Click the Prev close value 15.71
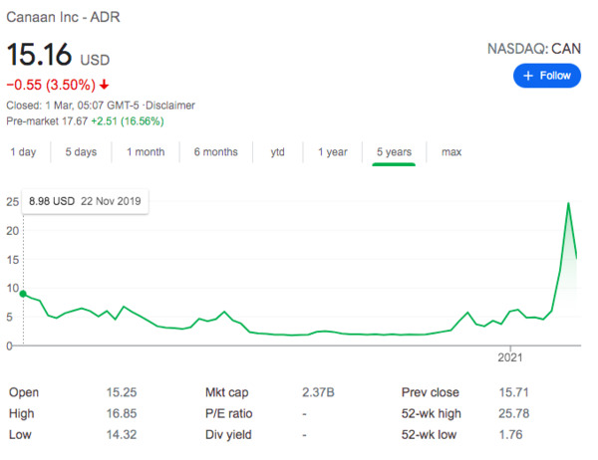The height and width of the screenshot is (460, 598). click(x=513, y=392)
